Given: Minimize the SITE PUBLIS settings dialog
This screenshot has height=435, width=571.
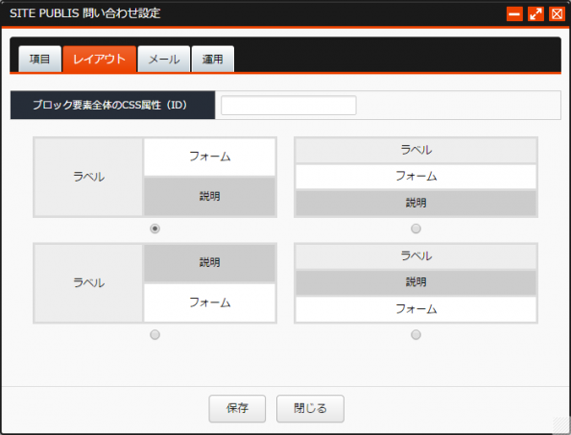Looking at the screenshot, I should [514, 14].
